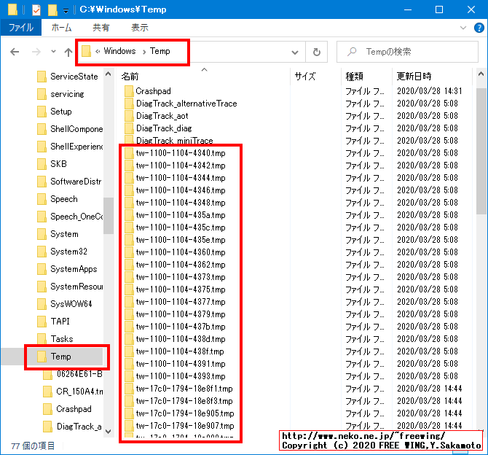Sort by the 名前 column header
The width and height of the screenshot is (488, 455).
tap(130, 77)
